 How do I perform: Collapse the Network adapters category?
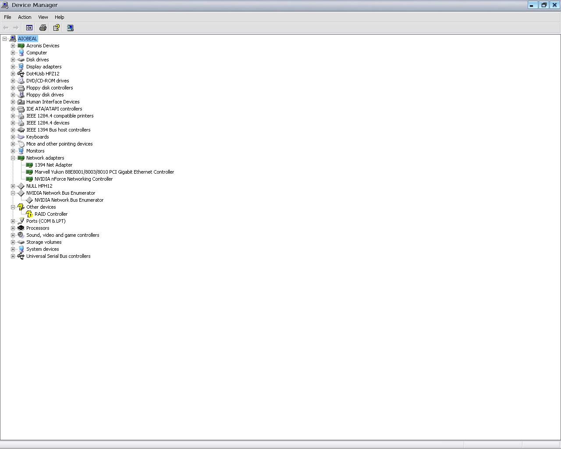[x=13, y=158]
